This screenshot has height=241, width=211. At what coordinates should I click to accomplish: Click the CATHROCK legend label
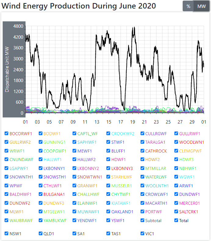click(156, 151)
